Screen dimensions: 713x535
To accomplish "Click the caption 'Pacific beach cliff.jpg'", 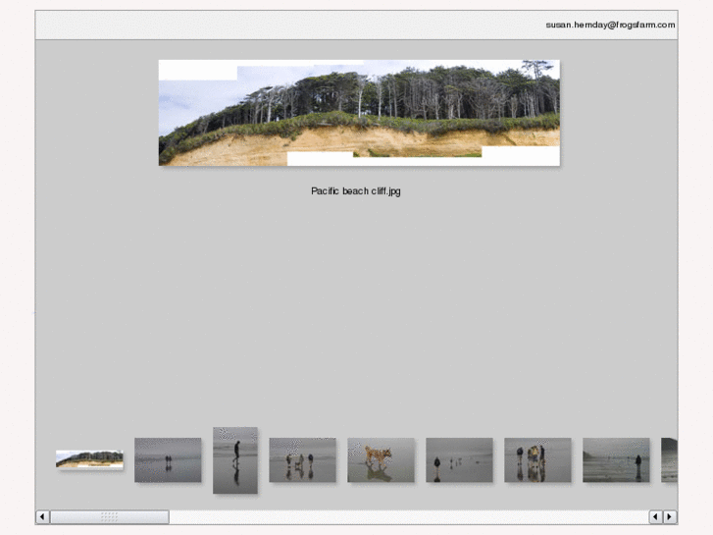I will 356,191.
